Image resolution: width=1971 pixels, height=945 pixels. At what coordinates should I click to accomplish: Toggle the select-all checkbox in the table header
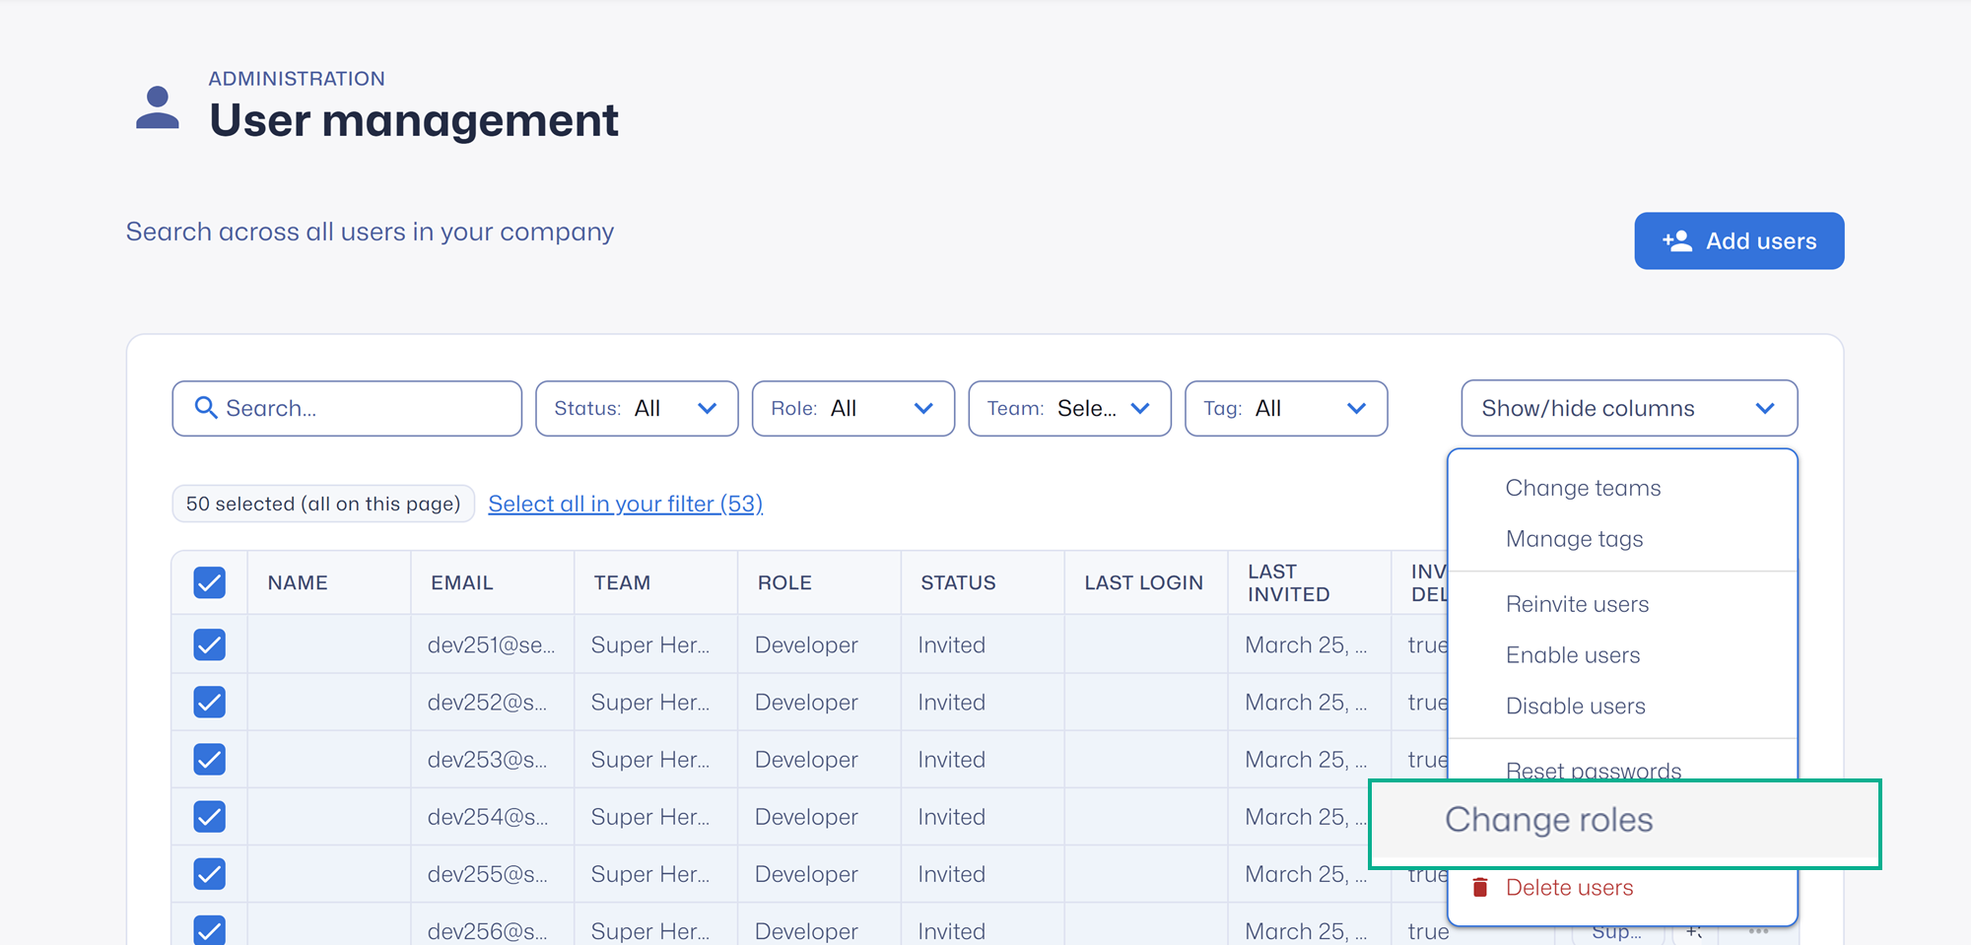point(209,582)
